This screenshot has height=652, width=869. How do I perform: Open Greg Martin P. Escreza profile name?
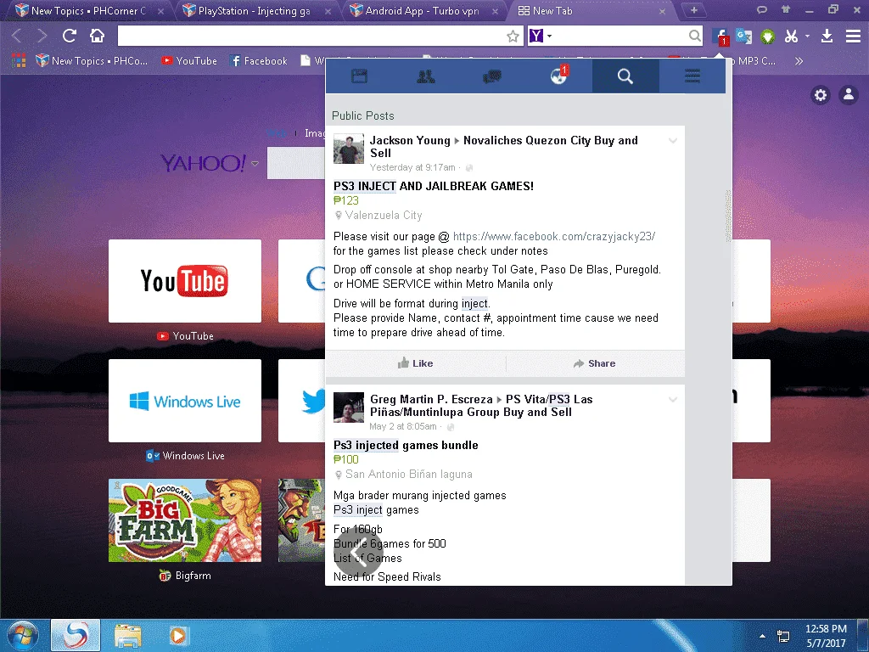tap(431, 399)
